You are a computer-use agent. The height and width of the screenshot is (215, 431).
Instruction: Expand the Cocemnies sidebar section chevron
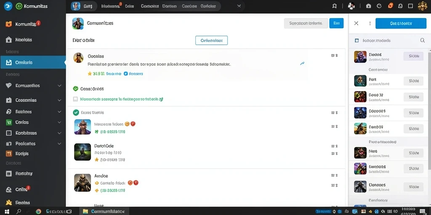[x=59, y=100]
